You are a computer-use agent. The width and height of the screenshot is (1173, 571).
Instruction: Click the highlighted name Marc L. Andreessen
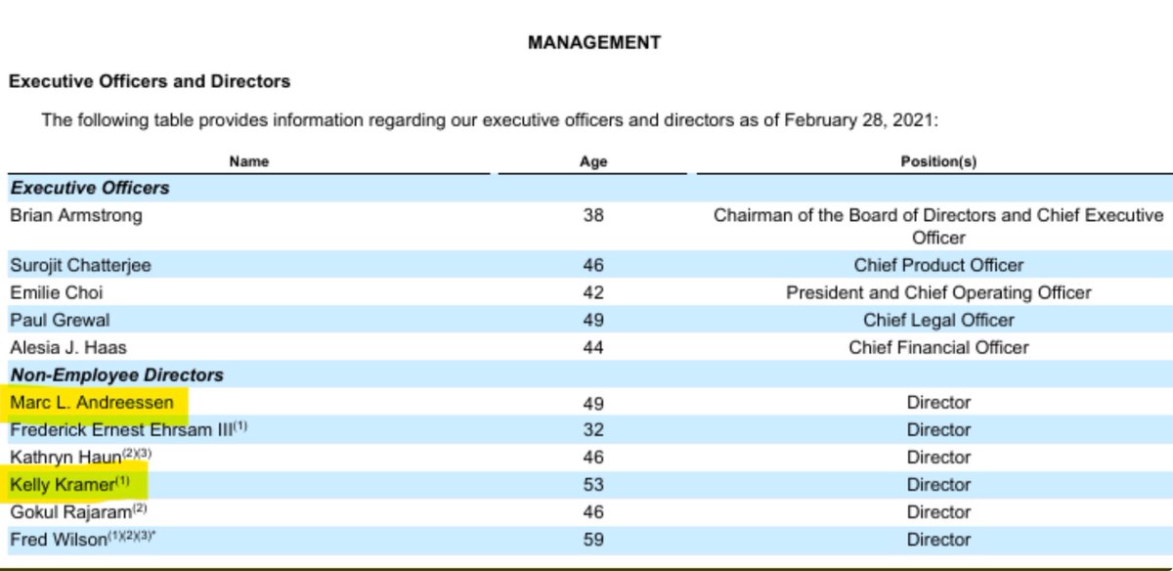92,403
